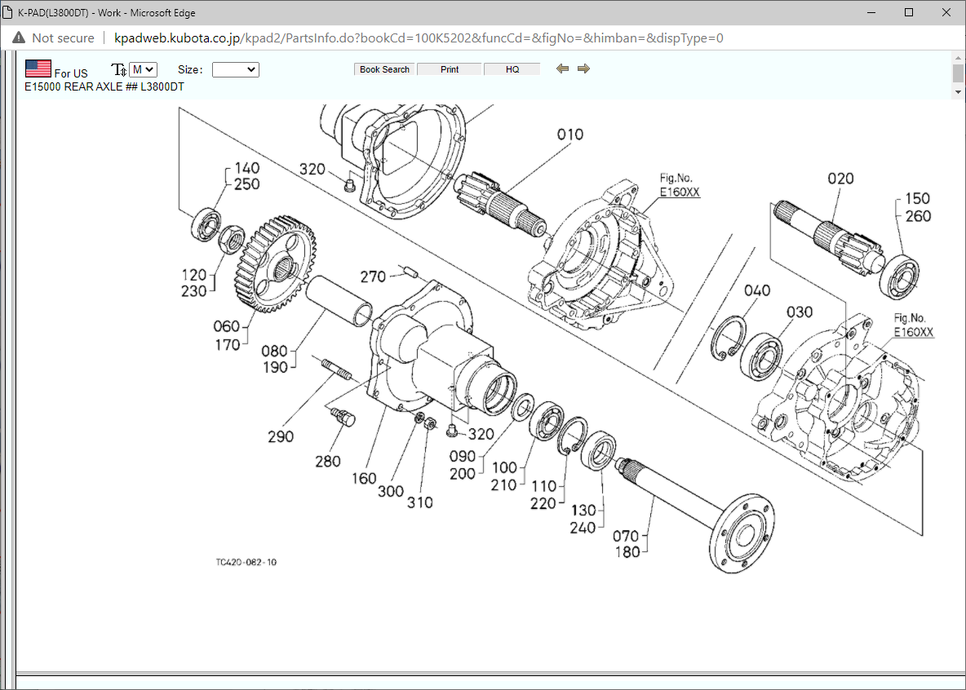The height and width of the screenshot is (690, 966).
Task: Click the address bar URL
Action: pyautogui.click(x=418, y=38)
